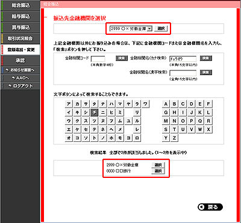Click the ス character button
The height and width of the screenshot is (223, 241).
[x=86, y=121]
